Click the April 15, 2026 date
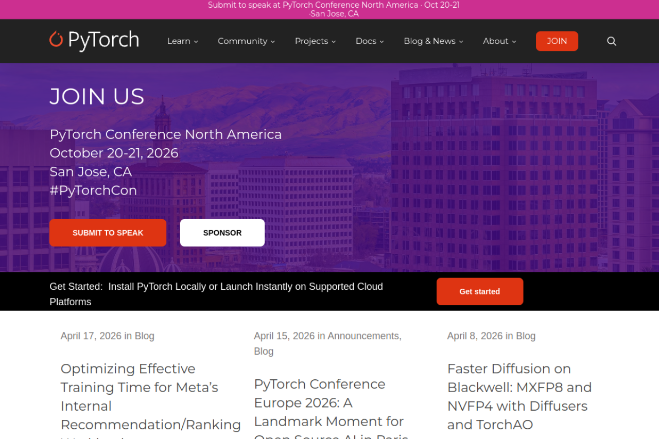Viewport: 659px width, 439px height. 284,336
